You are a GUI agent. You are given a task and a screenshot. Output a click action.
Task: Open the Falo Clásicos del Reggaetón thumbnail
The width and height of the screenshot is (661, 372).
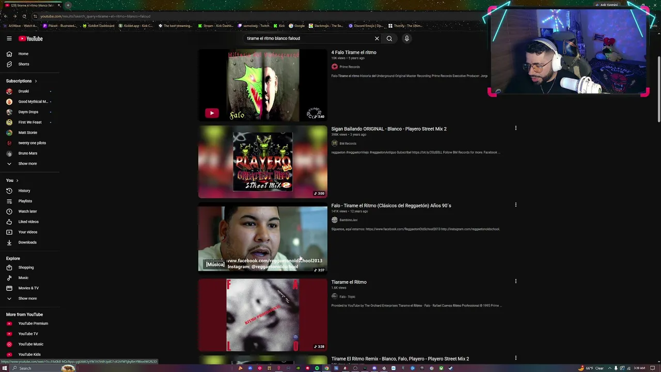[263, 239]
